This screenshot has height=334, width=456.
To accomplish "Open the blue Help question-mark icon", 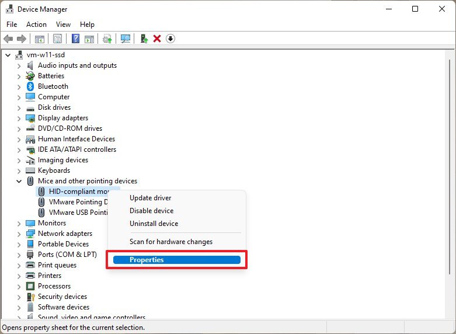I will click(x=76, y=39).
